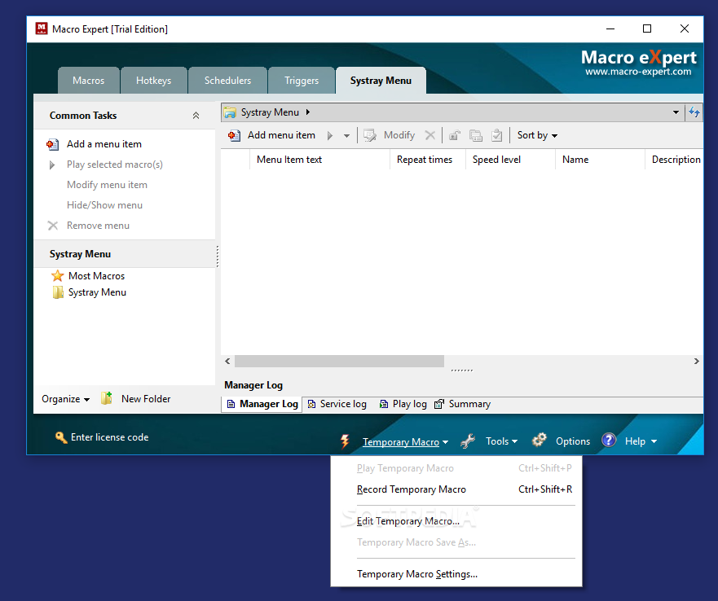The height and width of the screenshot is (601, 718).
Task: Click the New Folder button label
Action: click(146, 399)
